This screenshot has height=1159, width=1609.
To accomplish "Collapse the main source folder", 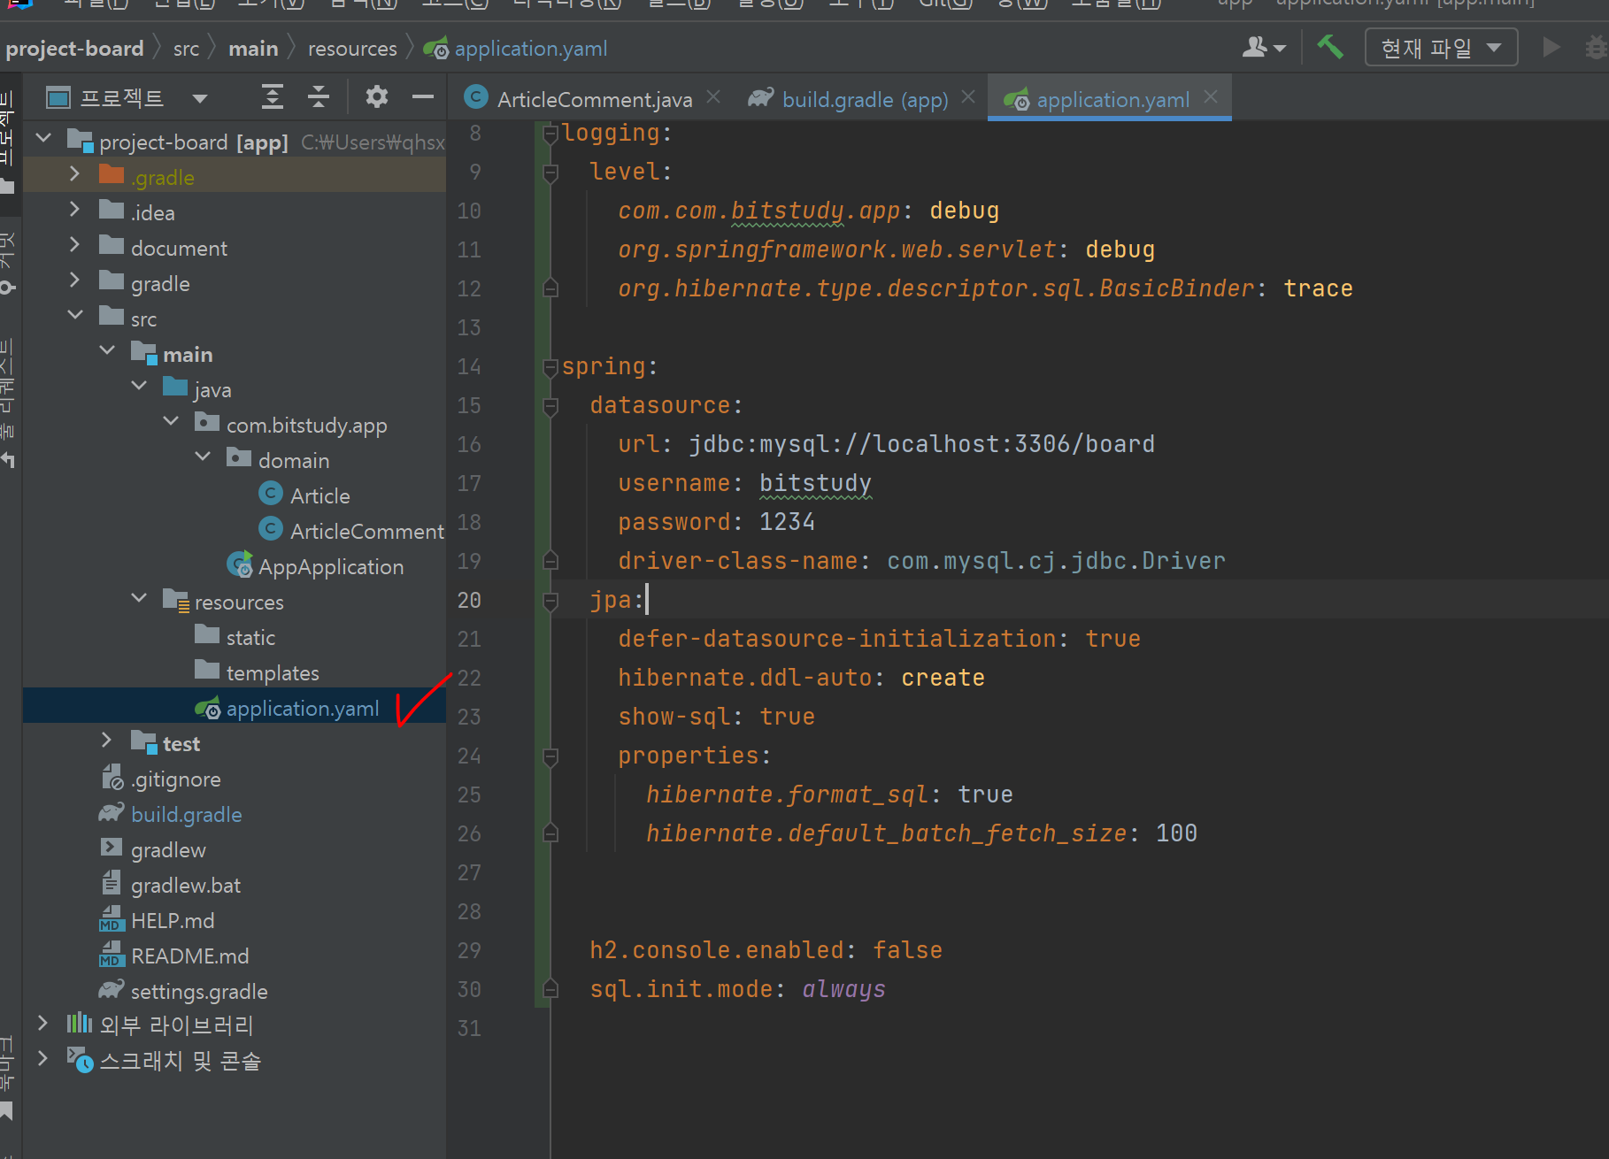I will (x=107, y=351).
